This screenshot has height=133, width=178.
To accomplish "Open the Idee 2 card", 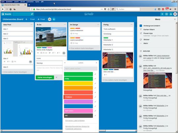I will click(17, 34).
